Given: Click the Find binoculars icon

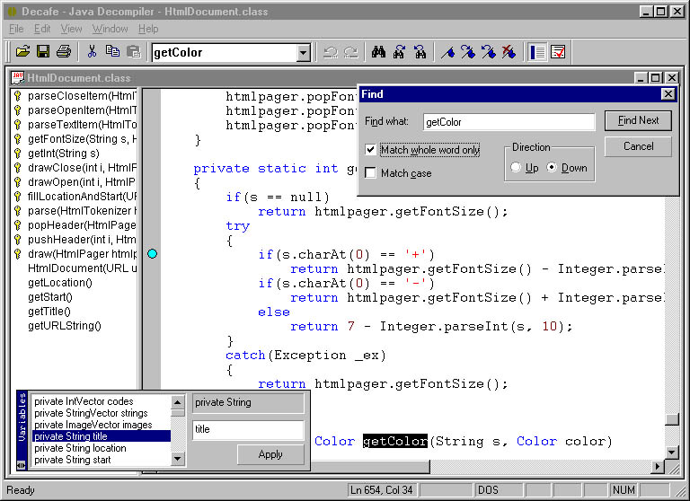Looking at the screenshot, I should [378, 52].
